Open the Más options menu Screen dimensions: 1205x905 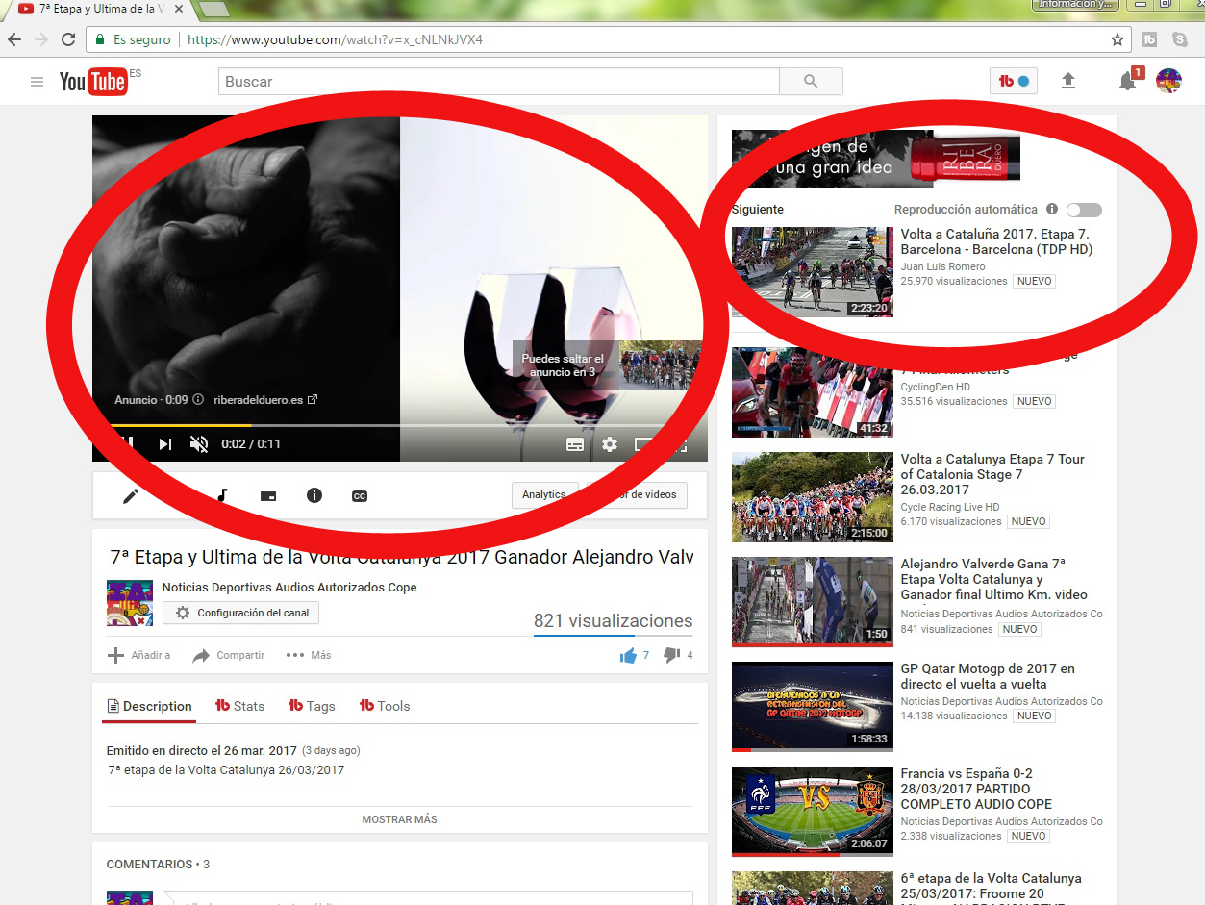tap(309, 655)
